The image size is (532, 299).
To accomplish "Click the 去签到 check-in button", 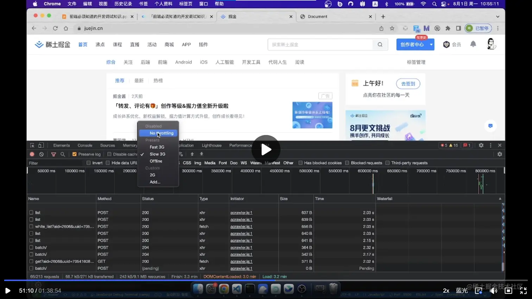I will [x=408, y=84].
